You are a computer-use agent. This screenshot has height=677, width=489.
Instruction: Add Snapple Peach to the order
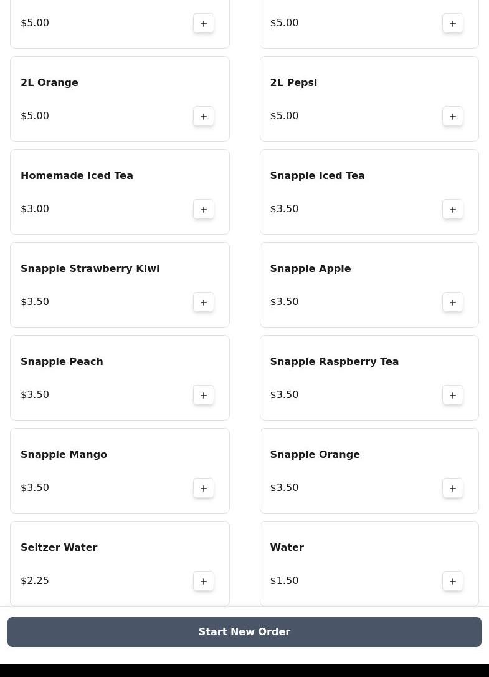[204, 395]
